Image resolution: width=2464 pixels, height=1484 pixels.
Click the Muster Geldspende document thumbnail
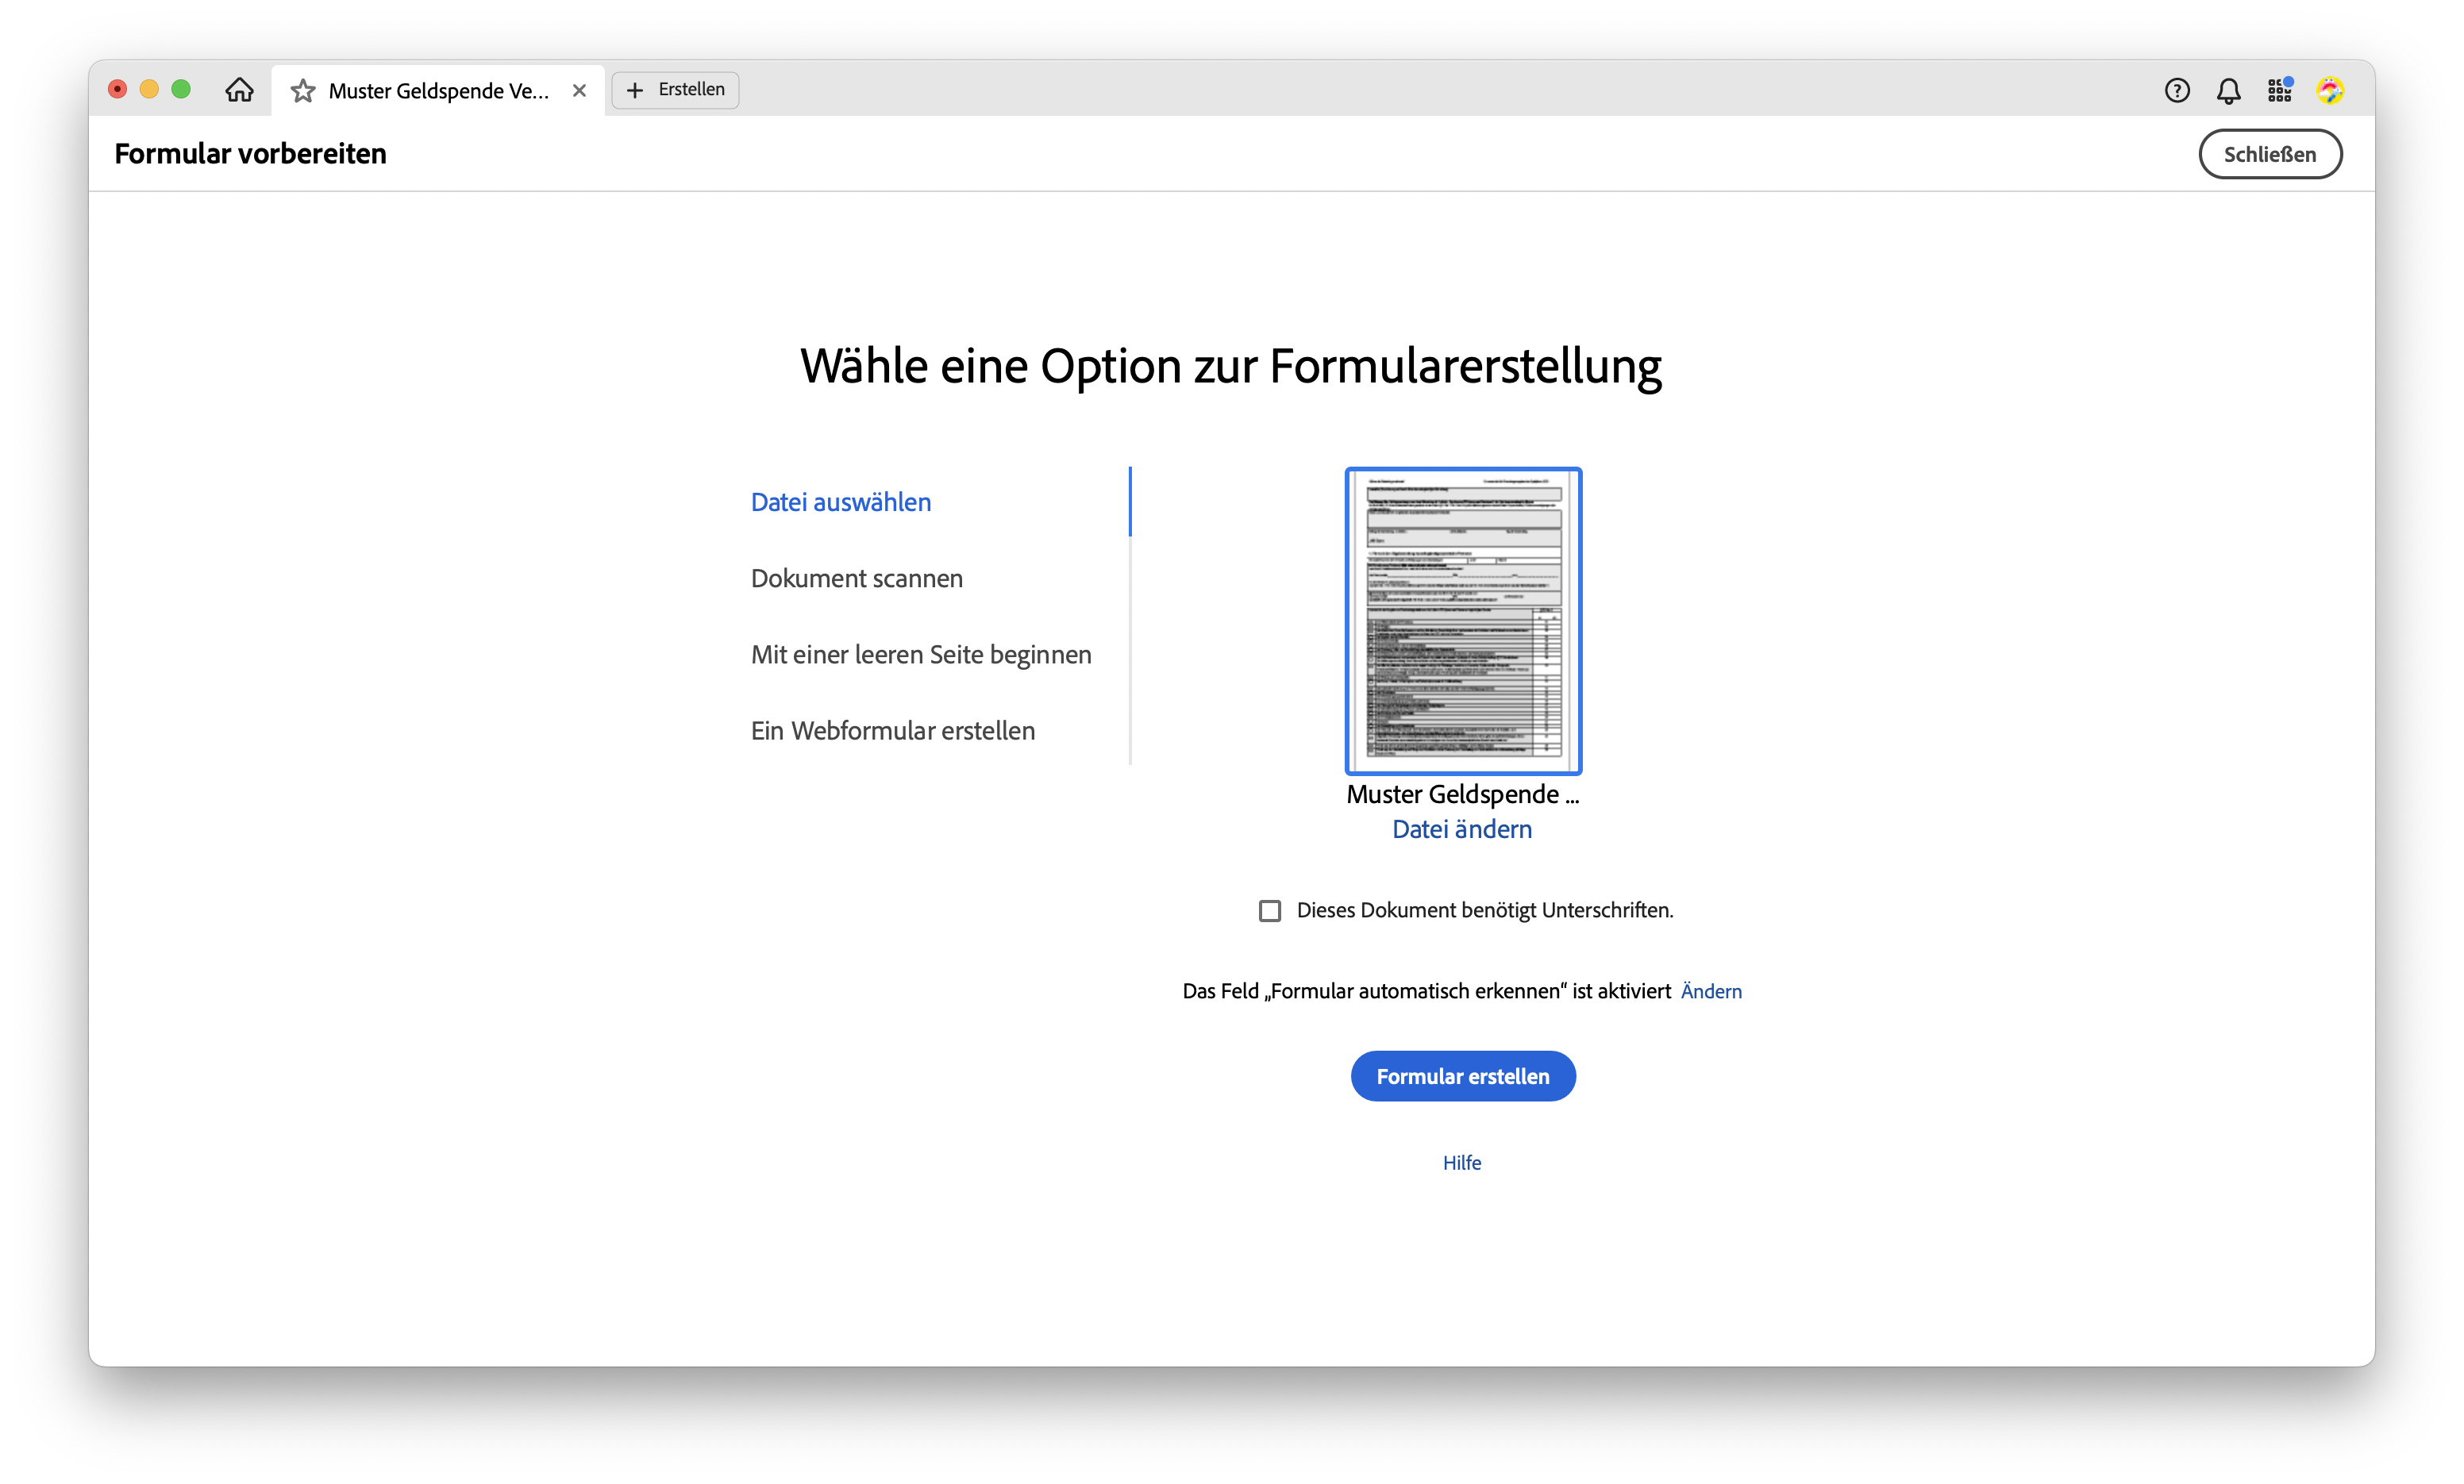pyautogui.click(x=1462, y=620)
